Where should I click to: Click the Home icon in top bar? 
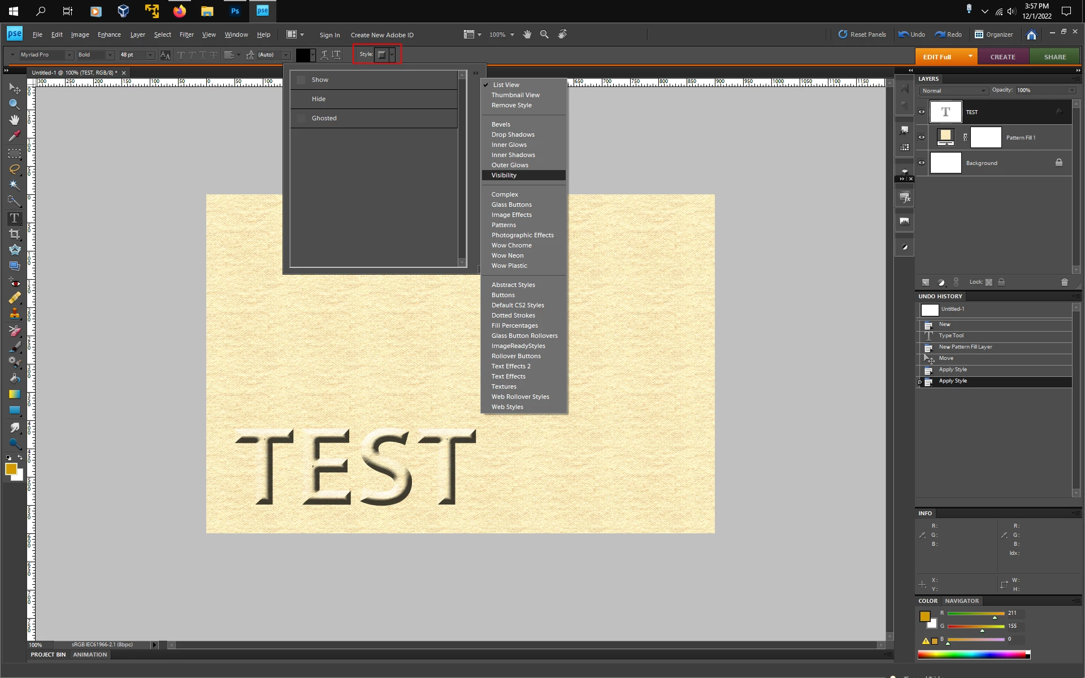click(x=1031, y=34)
